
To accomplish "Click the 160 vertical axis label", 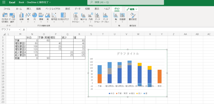I will tap(91, 59).
